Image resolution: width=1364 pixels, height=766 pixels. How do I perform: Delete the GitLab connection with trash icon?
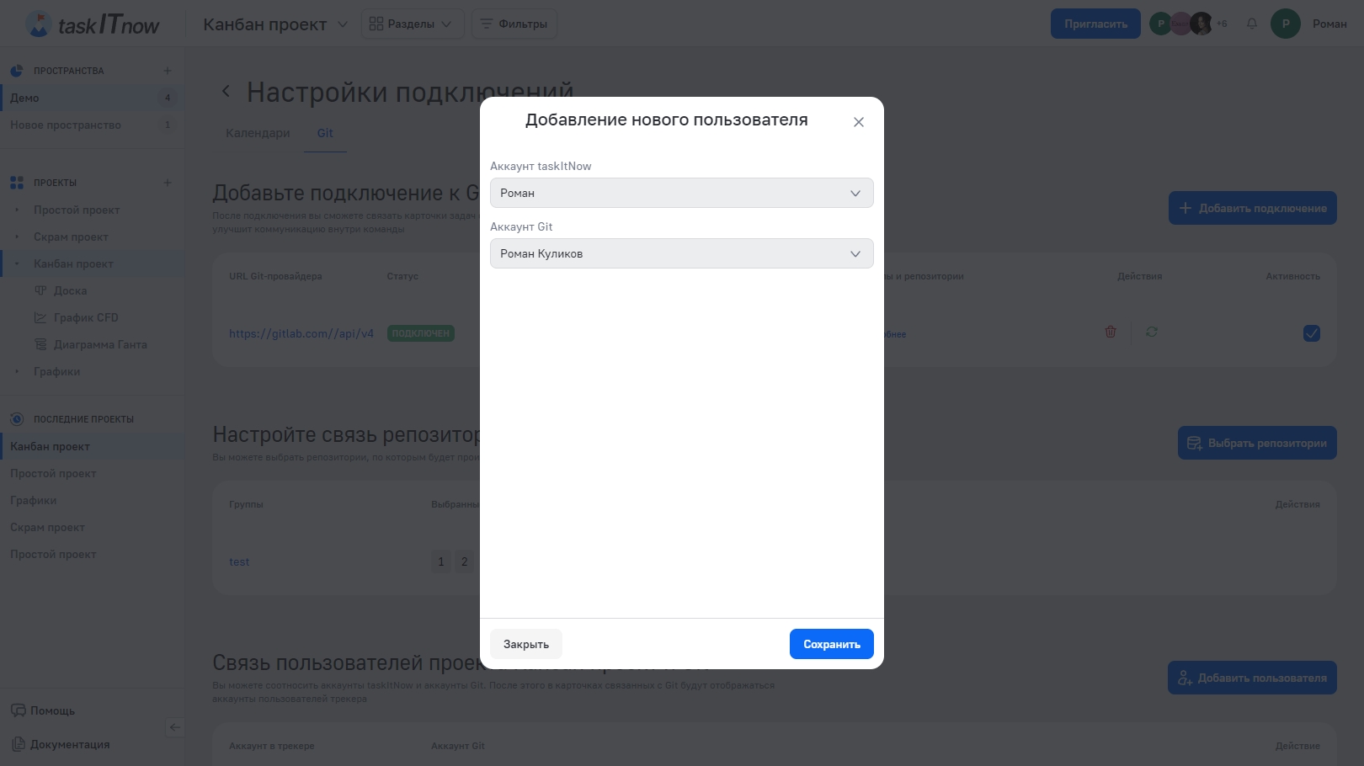(1110, 332)
